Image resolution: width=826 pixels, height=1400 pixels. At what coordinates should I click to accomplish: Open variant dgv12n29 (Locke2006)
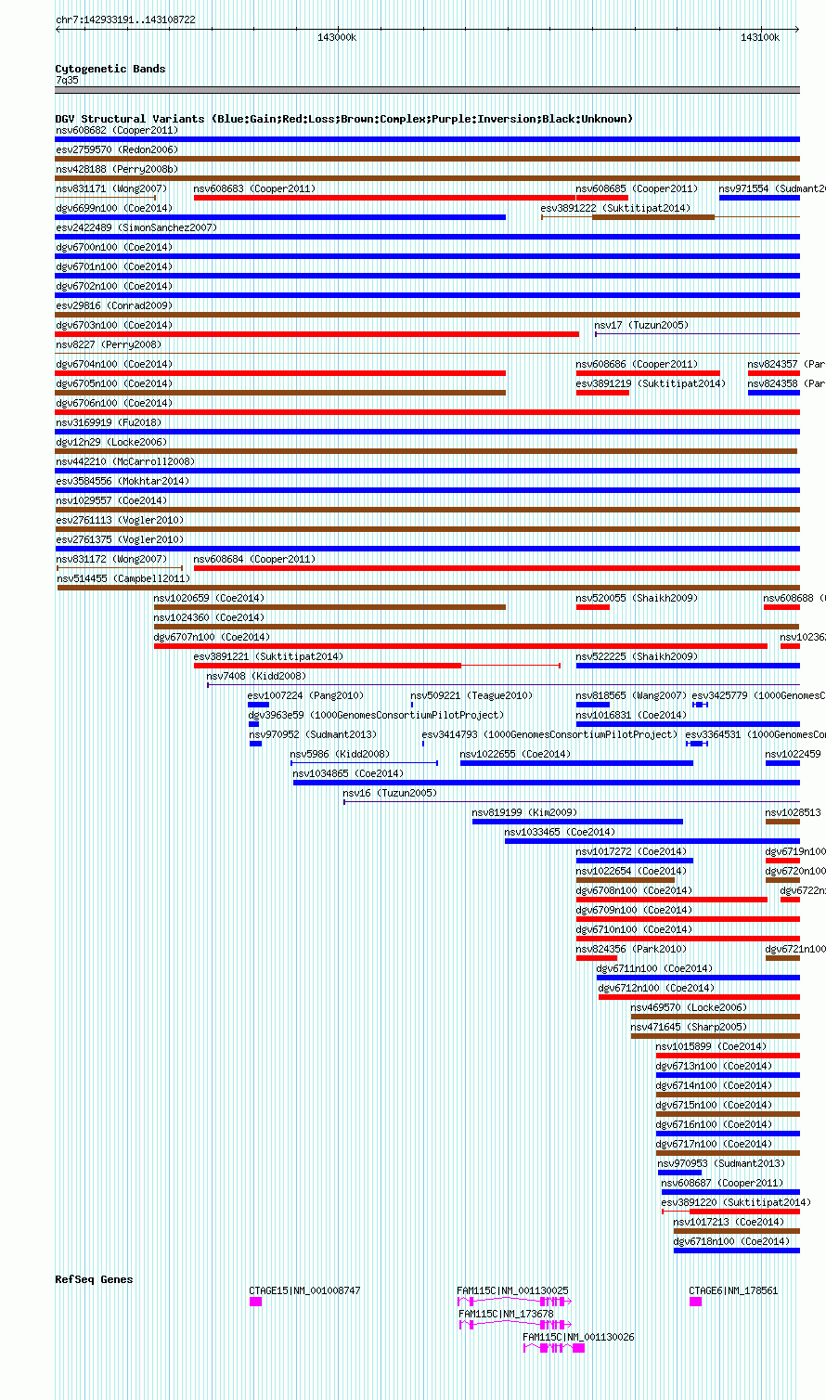(x=426, y=451)
